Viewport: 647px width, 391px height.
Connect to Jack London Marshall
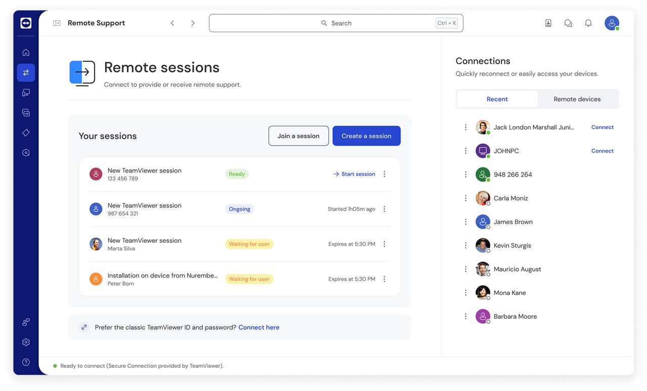click(x=603, y=127)
